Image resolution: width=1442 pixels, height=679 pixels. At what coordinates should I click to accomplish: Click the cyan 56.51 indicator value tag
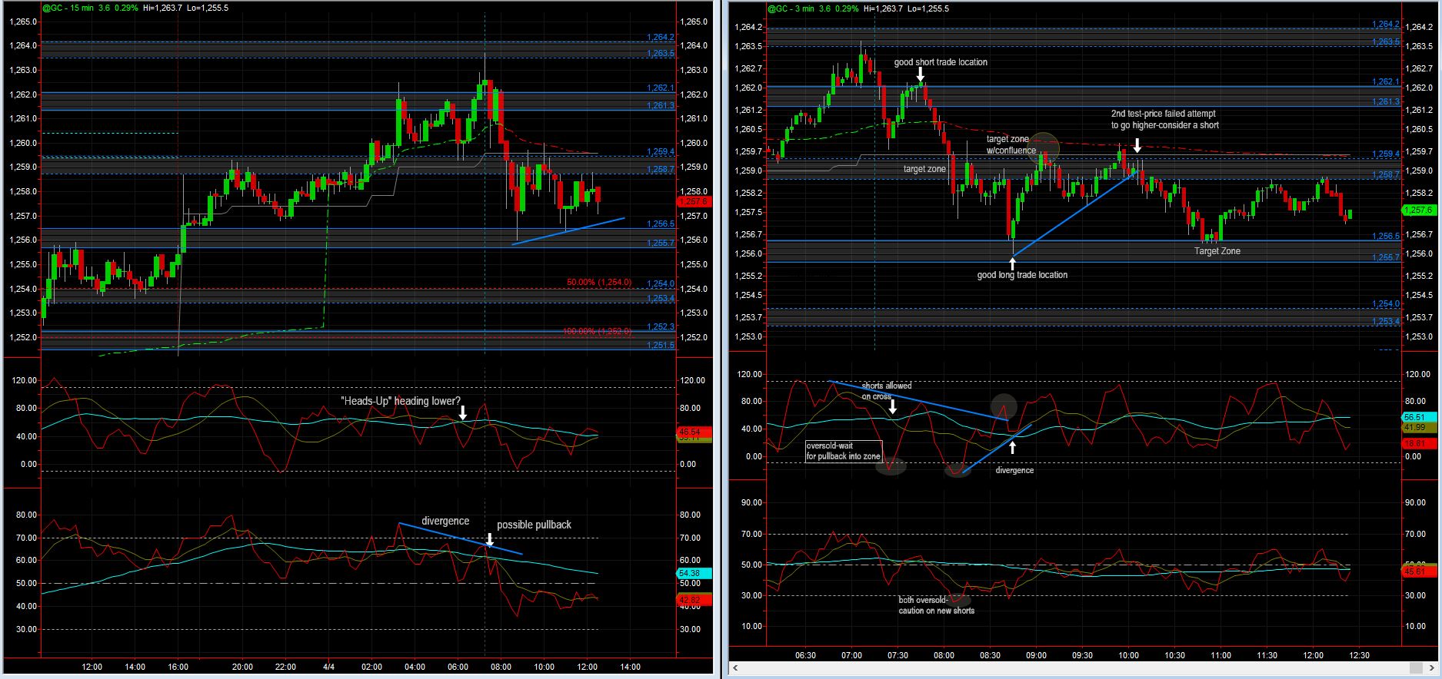[x=1419, y=416]
